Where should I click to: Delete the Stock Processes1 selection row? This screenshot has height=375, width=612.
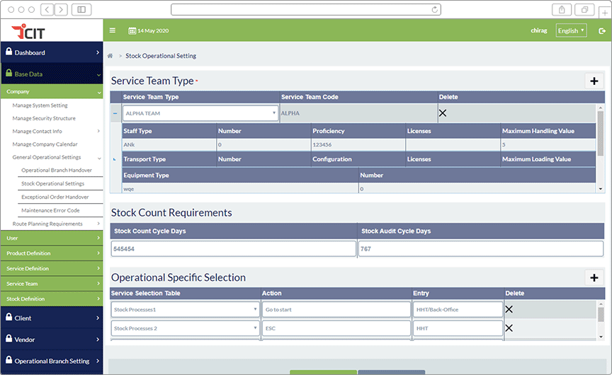pos(509,309)
